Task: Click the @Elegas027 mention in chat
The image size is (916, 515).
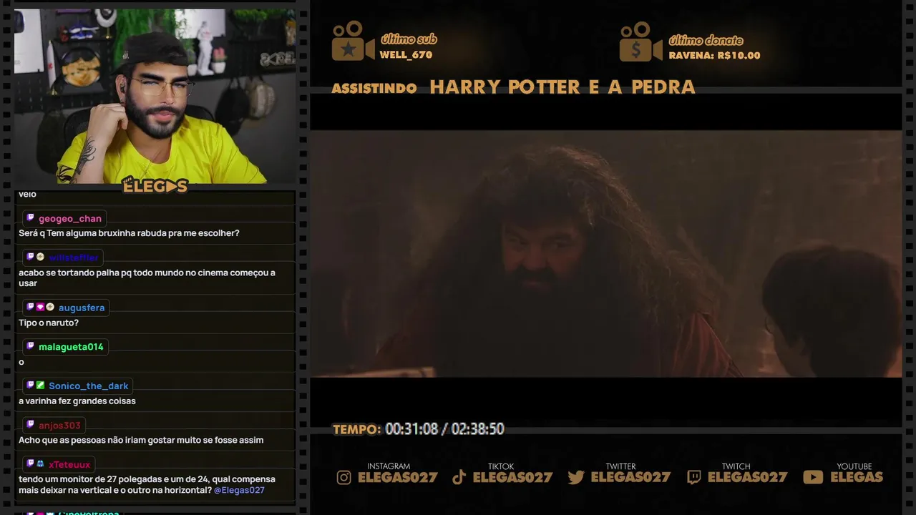Action: click(x=239, y=491)
